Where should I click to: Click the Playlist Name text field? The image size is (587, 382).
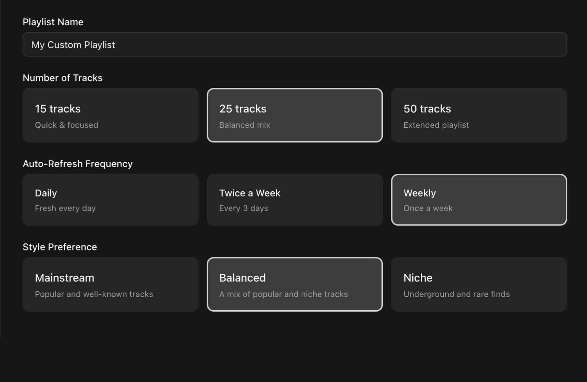coord(294,44)
